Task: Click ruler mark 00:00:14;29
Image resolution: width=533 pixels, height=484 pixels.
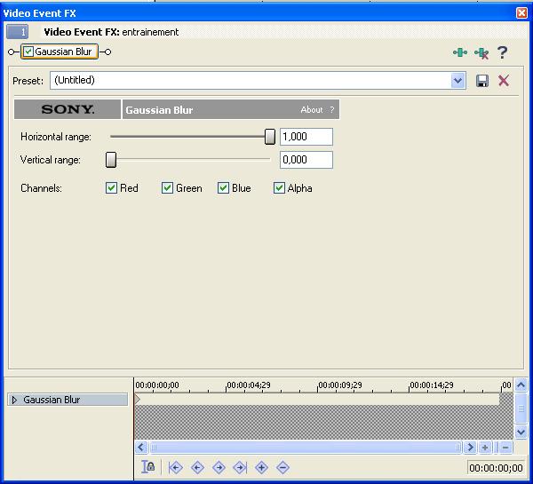Action: click(432, 385)
